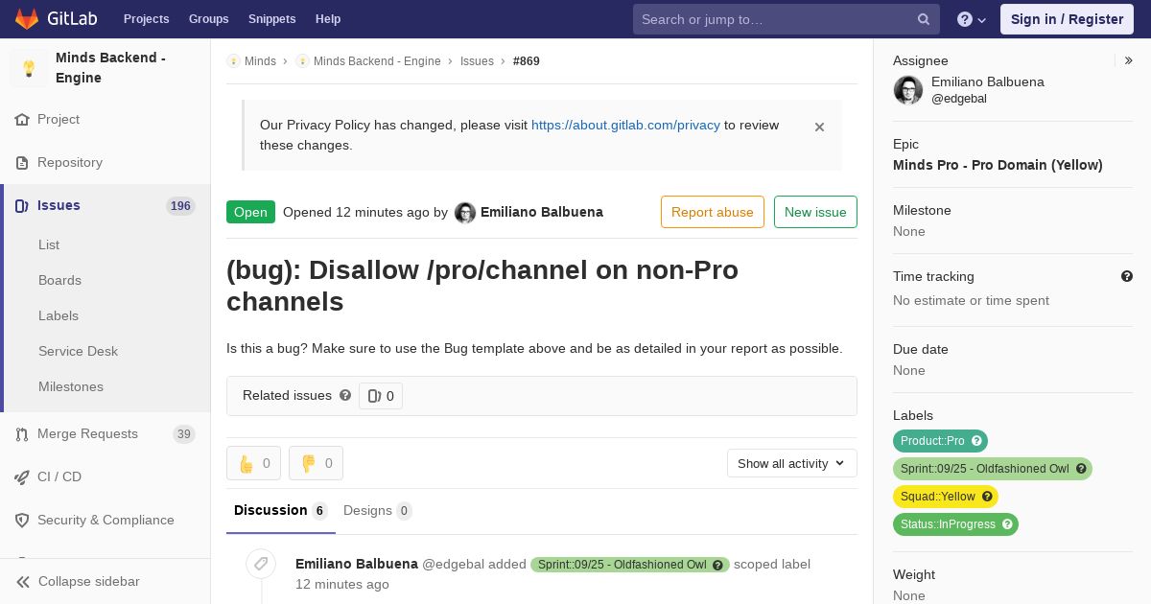Screen dimensions: 1151x604
Task: Click the #869 breadcrumb item
Action: point(527,61)
